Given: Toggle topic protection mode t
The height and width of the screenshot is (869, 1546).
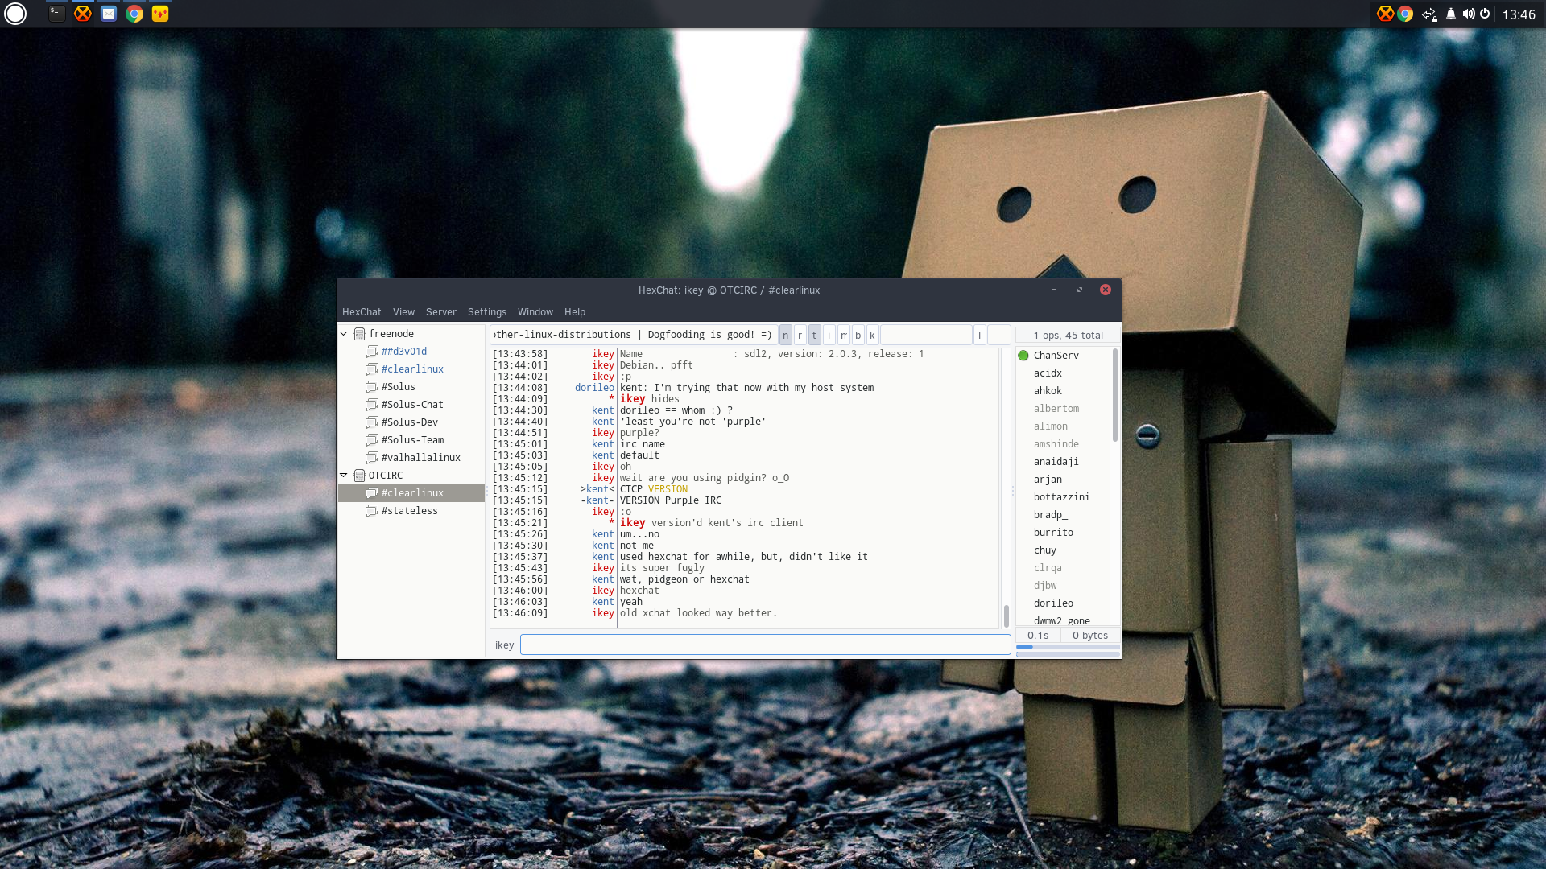Looking at the screenshot, I should (x=815, y=335).
